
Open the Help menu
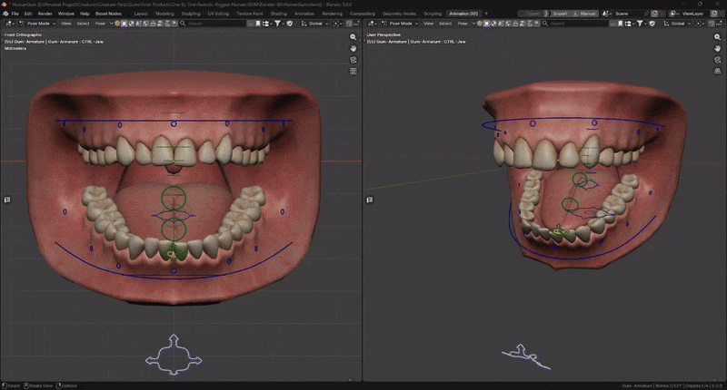85,14
